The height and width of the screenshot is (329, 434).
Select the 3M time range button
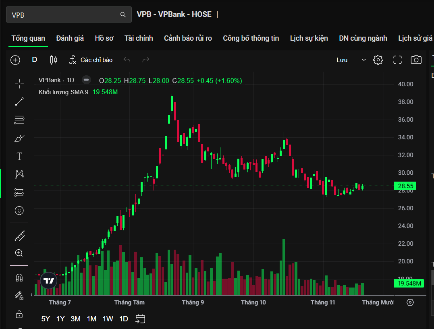coord(75,319)
